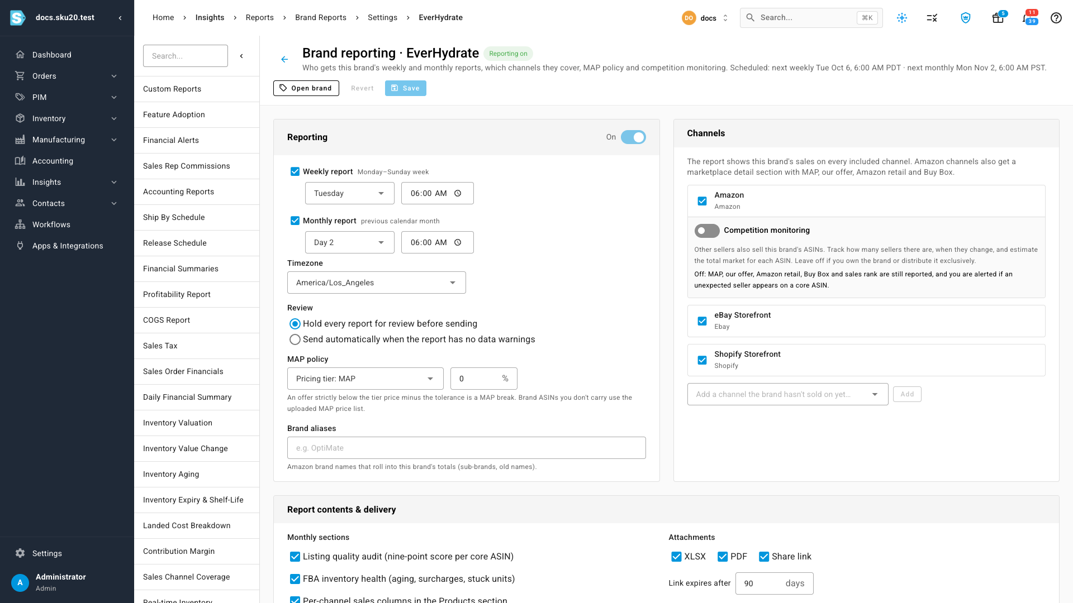The image size is (1073, 603).
Task: Enable Competition monitoring toggle
Action: (x=707, y=231)
